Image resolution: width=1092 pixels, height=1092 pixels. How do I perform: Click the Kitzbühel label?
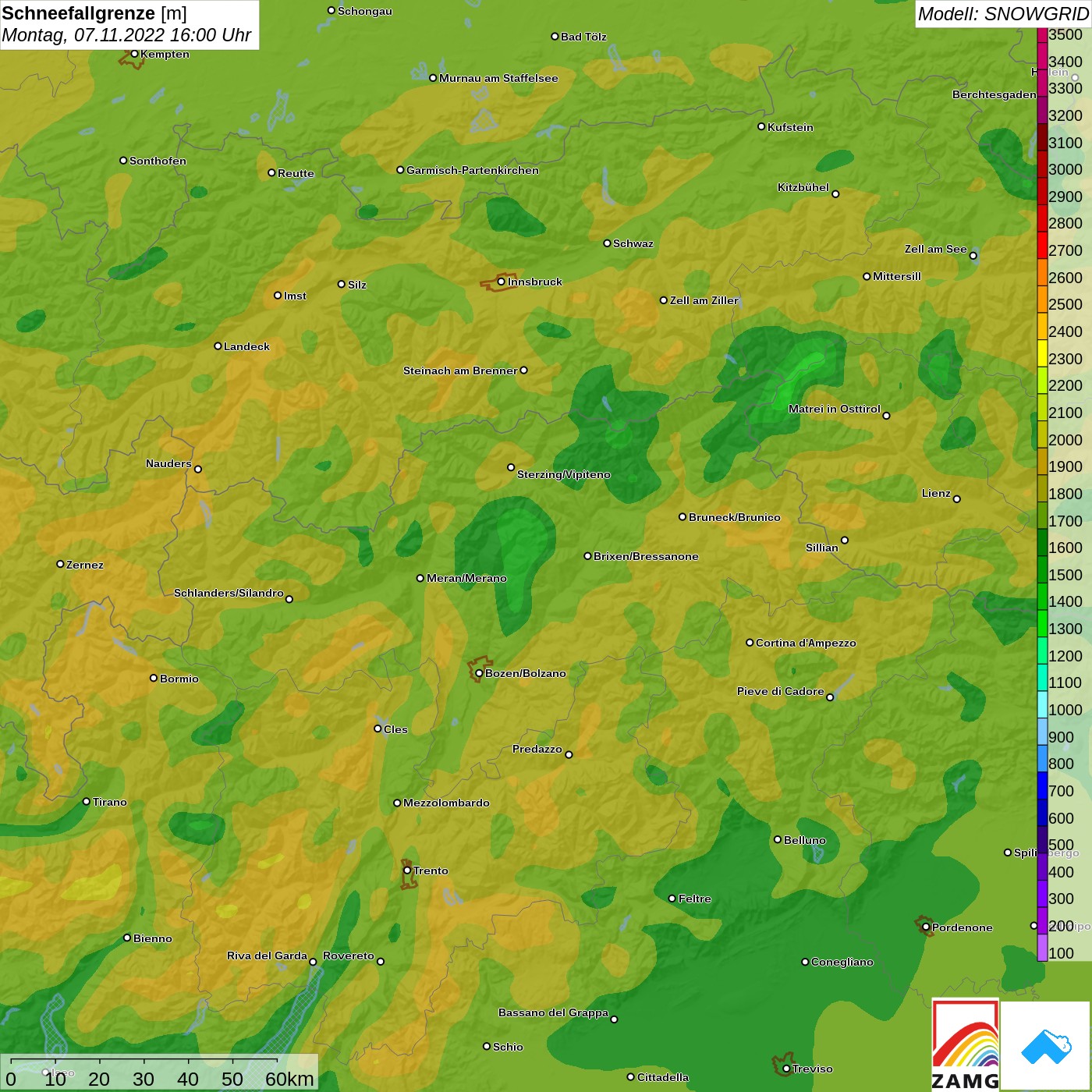803,187
